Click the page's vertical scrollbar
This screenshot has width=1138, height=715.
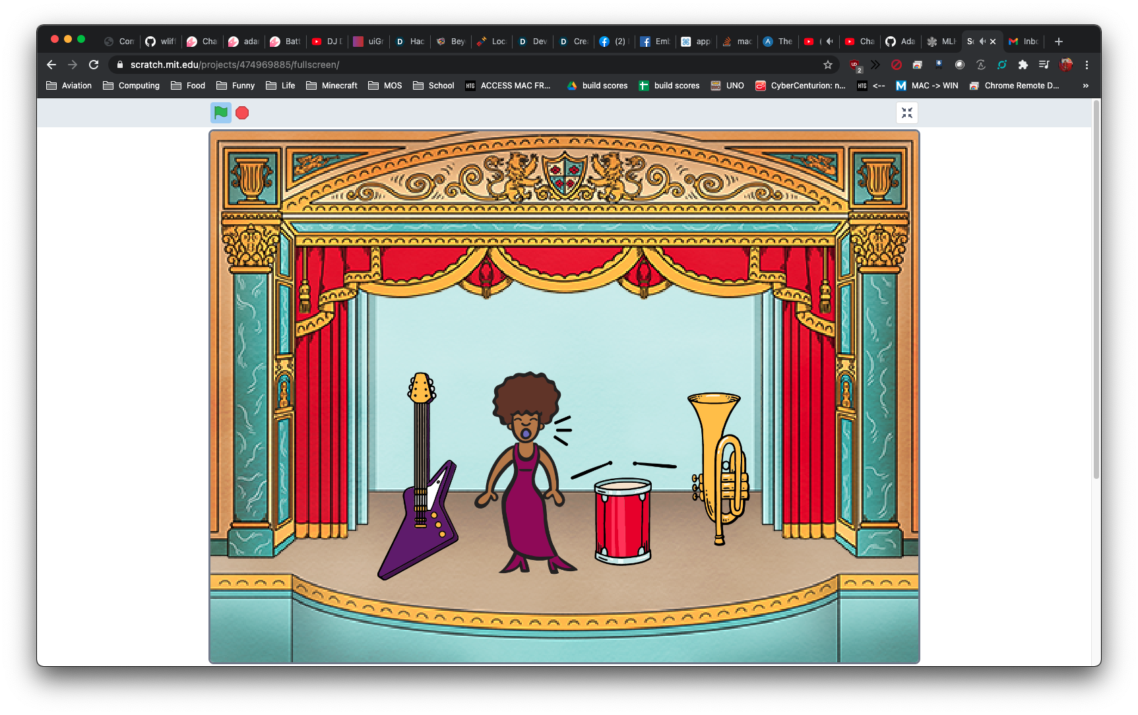[x=1096, y=290]
